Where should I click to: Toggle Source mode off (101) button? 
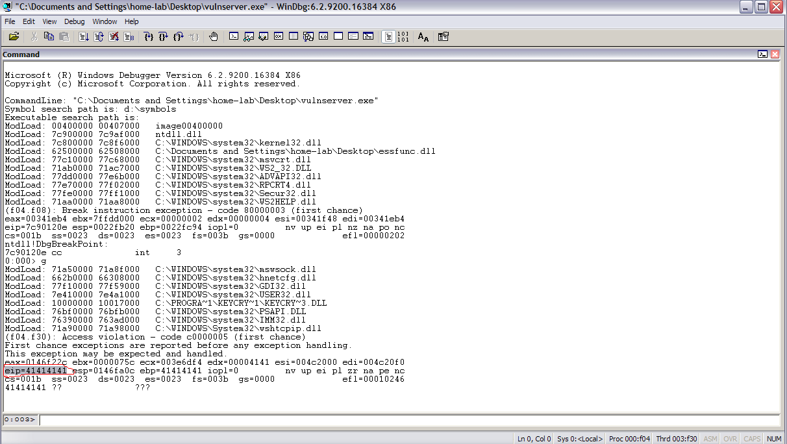(403, 37)
